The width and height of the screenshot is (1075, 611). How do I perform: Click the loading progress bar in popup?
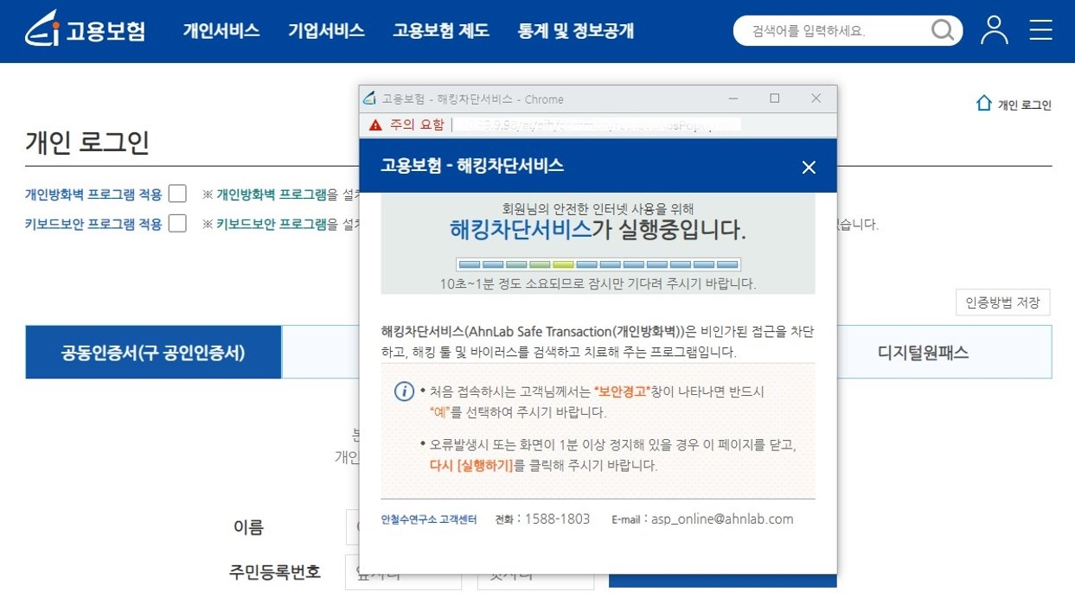598,264
